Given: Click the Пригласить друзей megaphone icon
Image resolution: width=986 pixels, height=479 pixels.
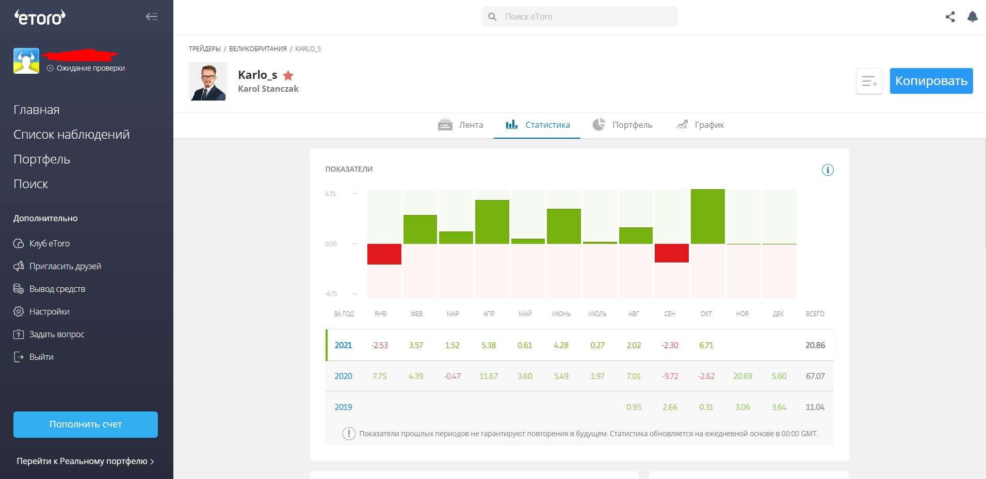Looking at the screenshot, I should point(19,266).
